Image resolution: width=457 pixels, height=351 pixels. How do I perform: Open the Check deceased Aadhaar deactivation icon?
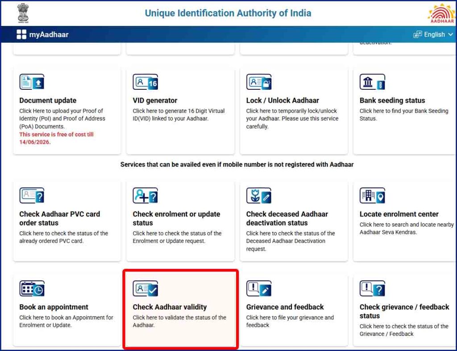click(x=259, y=195)
